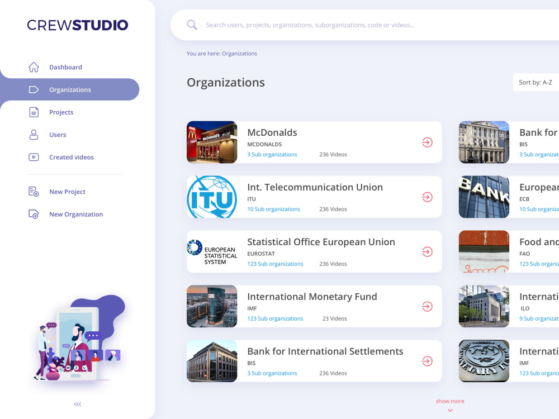
Task: Open Bank for International Settlements arrow icon
Action: tap(427, 361)
